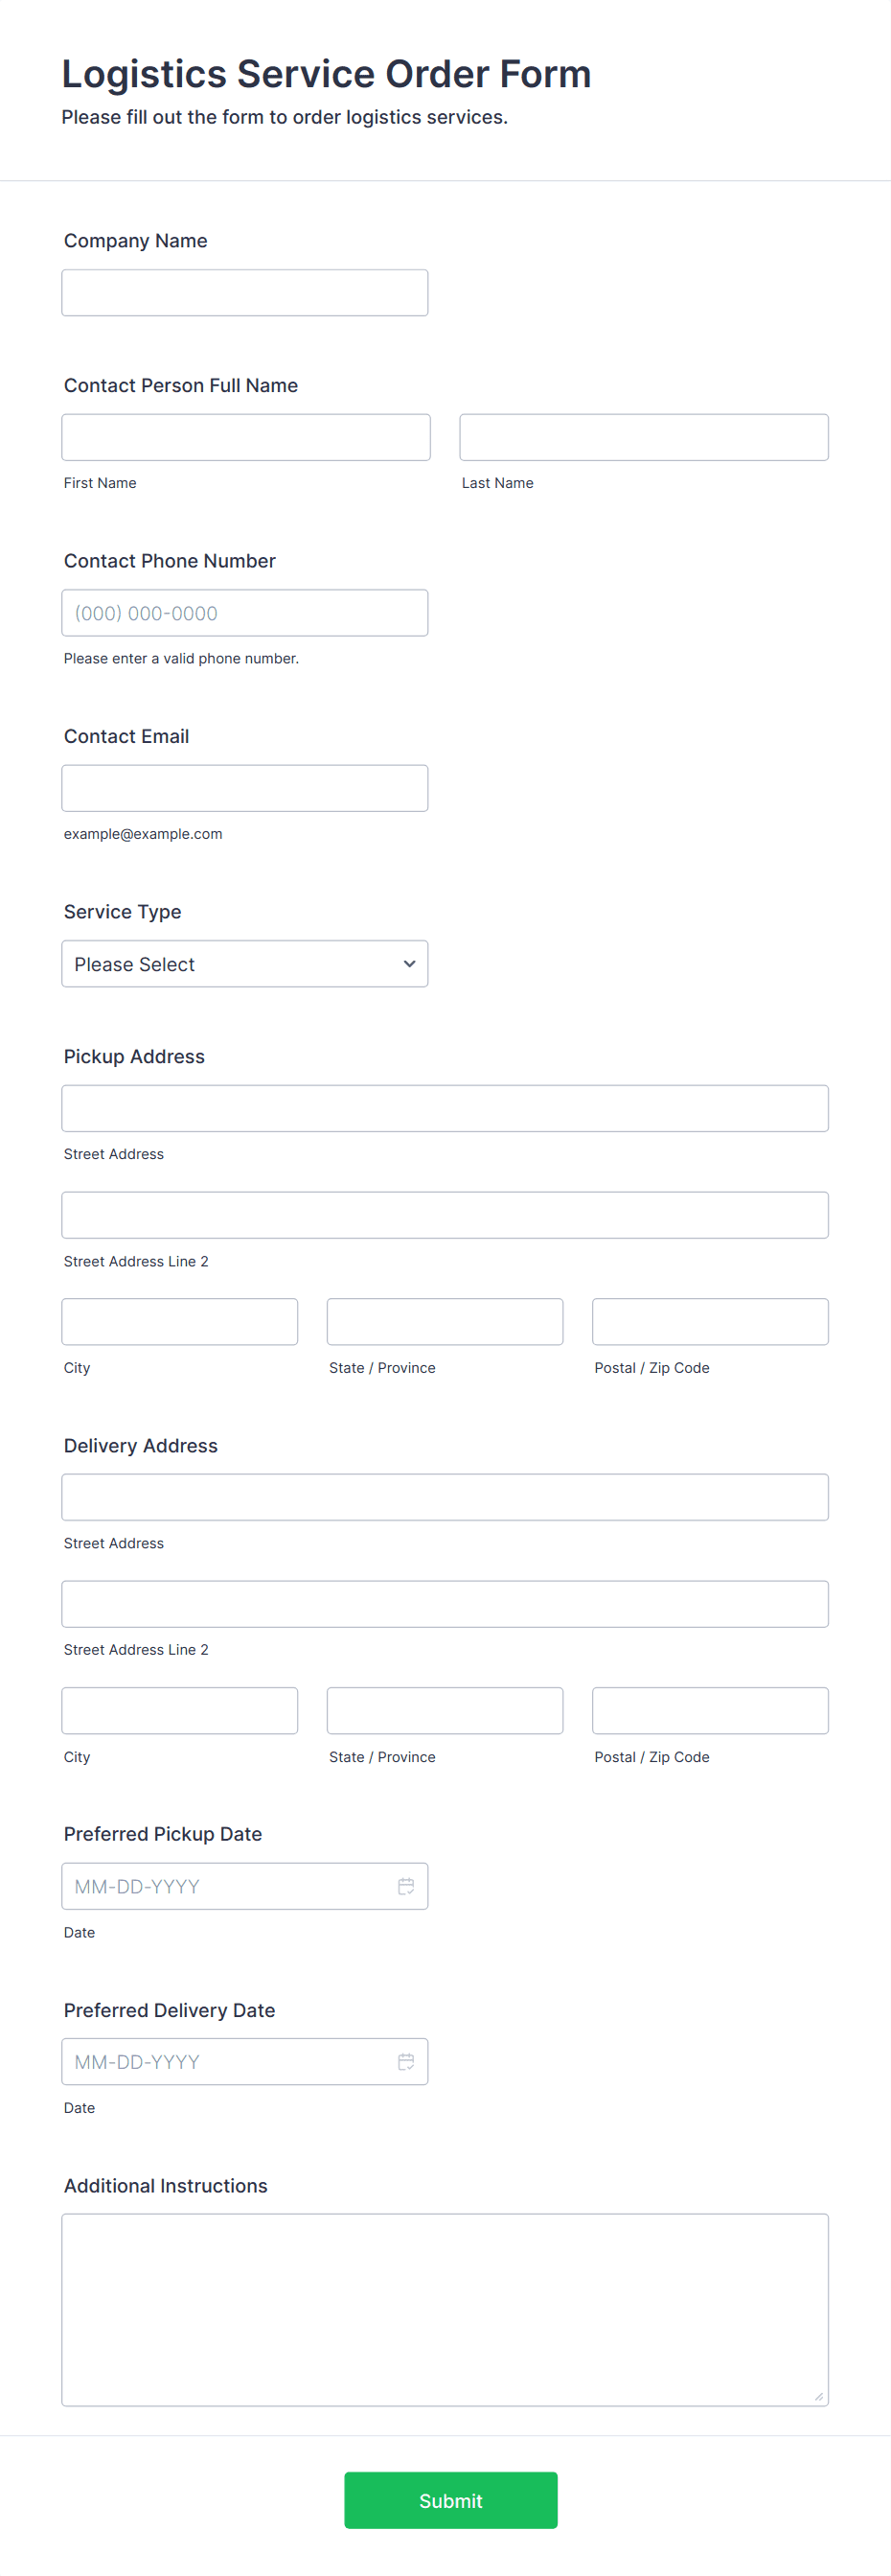Select the Delivery Address City field
The width and height of the screenshot is (891, 2576).
click(x=180, y=1710)
